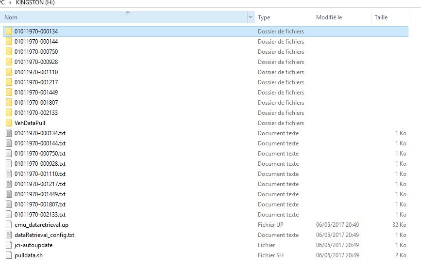Screen dimensions: 421x267
Task: Select file name 01011970-001449.txt
Action: coord(40,194)
